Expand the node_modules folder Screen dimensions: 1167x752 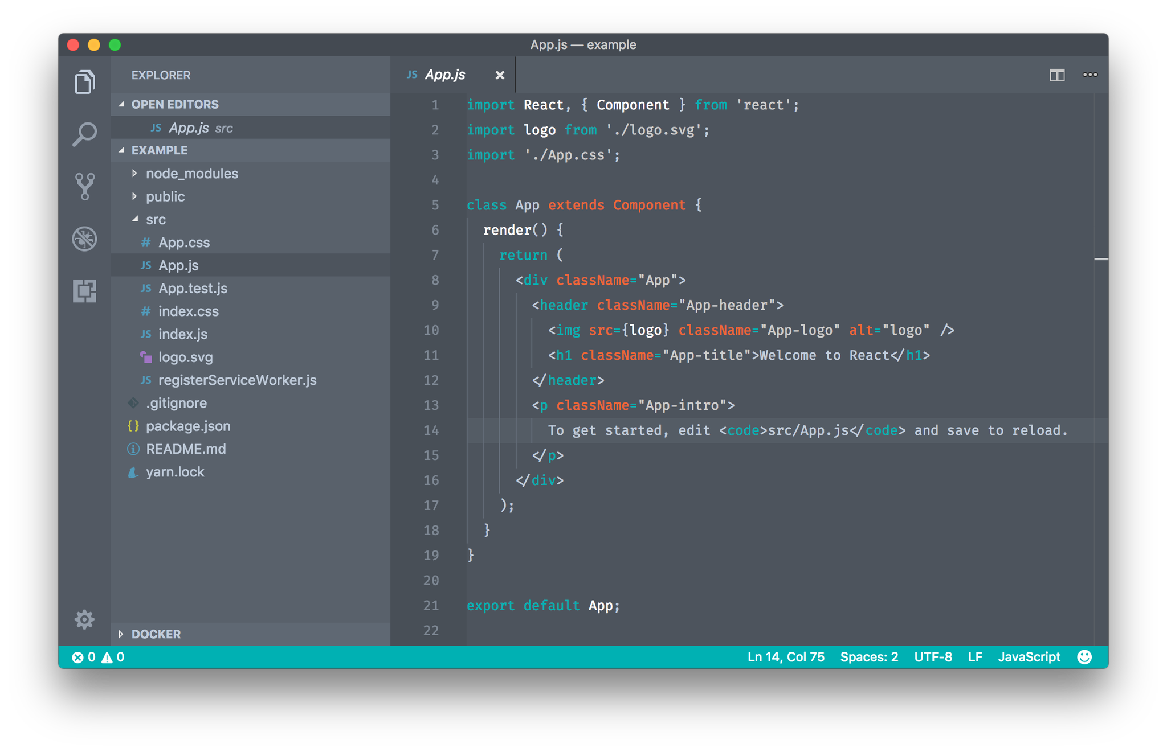[134, 173]
